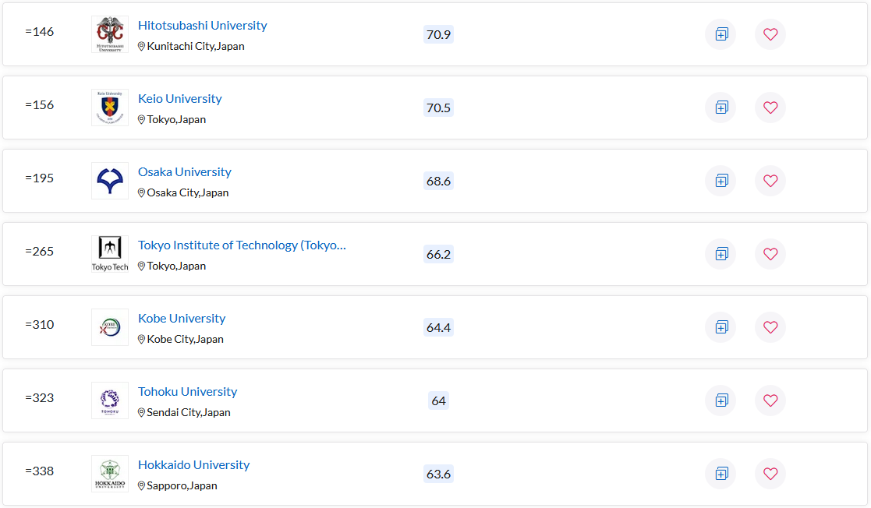The width and height of the screenshot is (871, 508).
Task: Click the Hokkaido University logo
Action: (110, 474)
